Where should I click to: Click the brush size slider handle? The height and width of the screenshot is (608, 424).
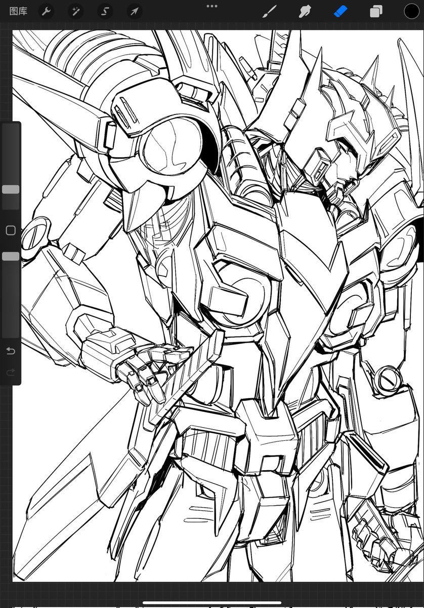(x=11, y=189)
